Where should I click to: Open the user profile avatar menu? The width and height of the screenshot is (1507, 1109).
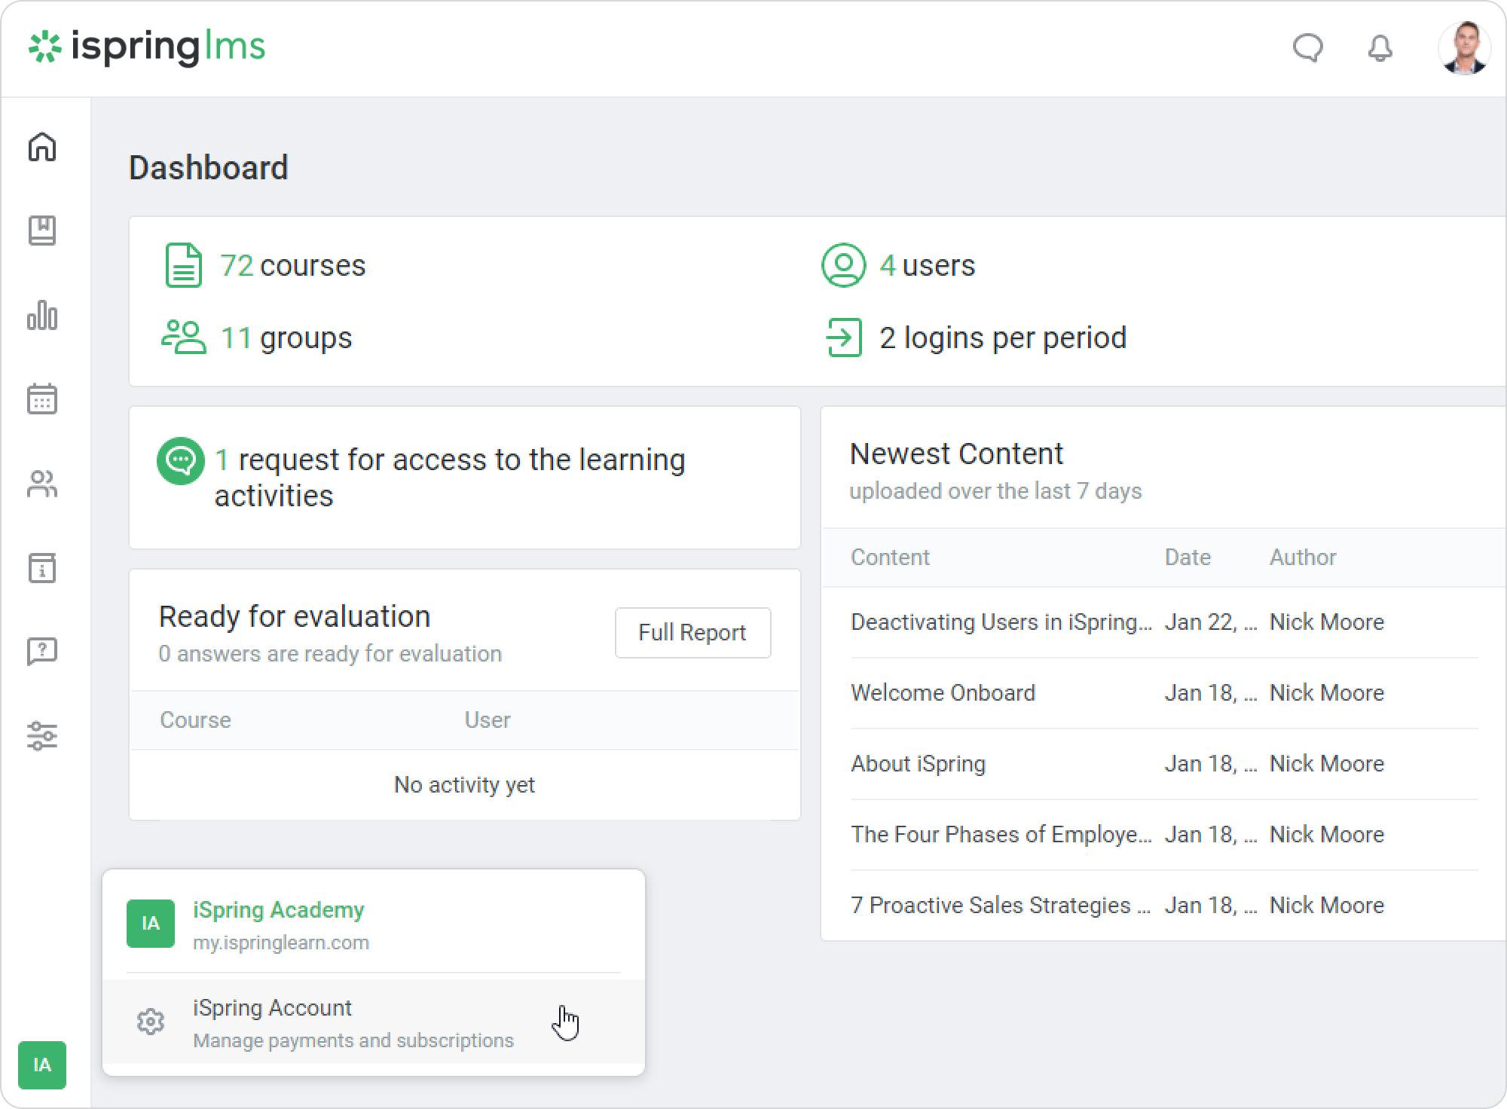point(1463,48)
